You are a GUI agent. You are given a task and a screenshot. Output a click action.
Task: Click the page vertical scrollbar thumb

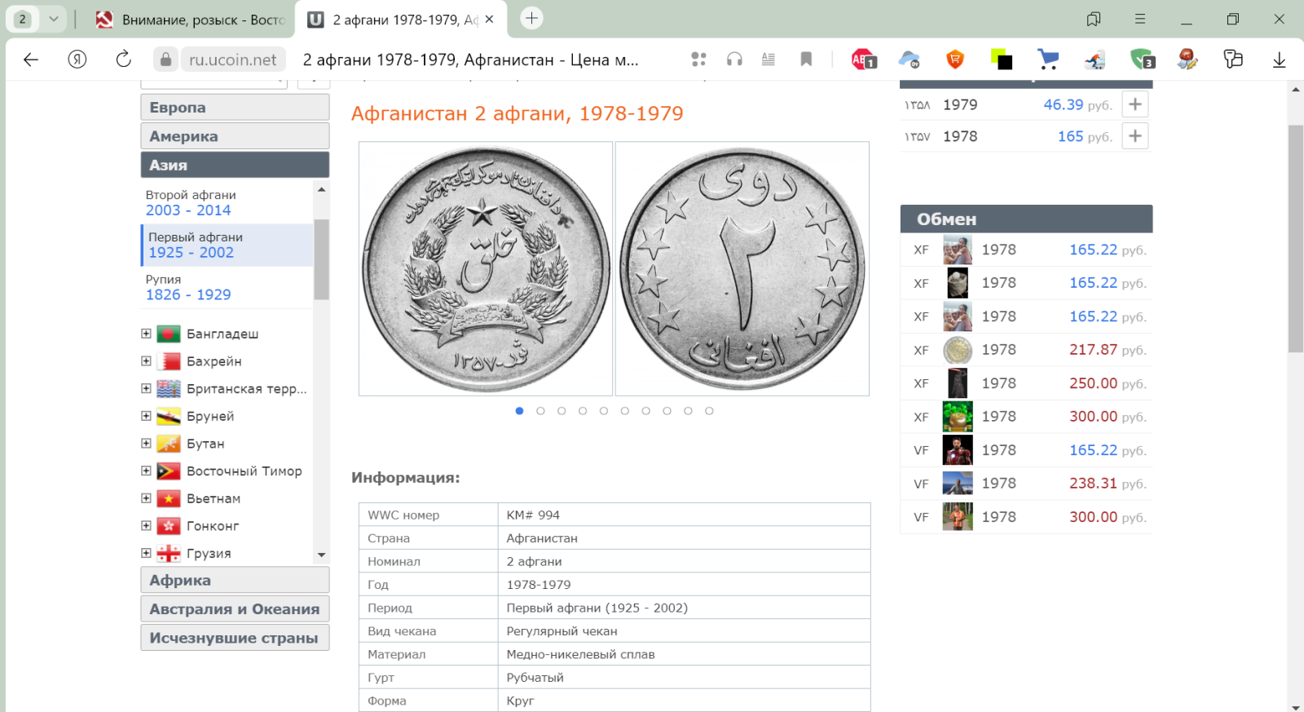[1295, 237]
